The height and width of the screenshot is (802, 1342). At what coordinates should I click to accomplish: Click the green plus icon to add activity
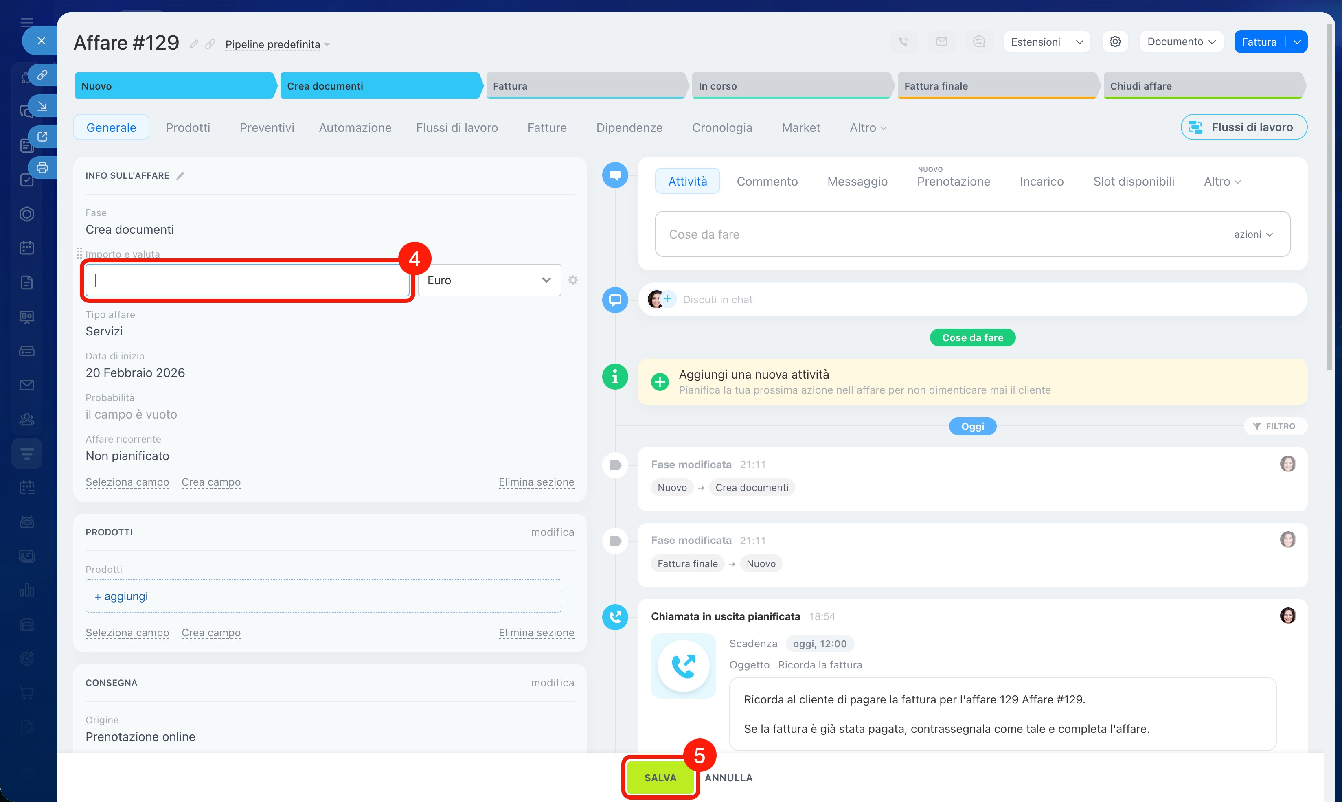coord(659,381)
